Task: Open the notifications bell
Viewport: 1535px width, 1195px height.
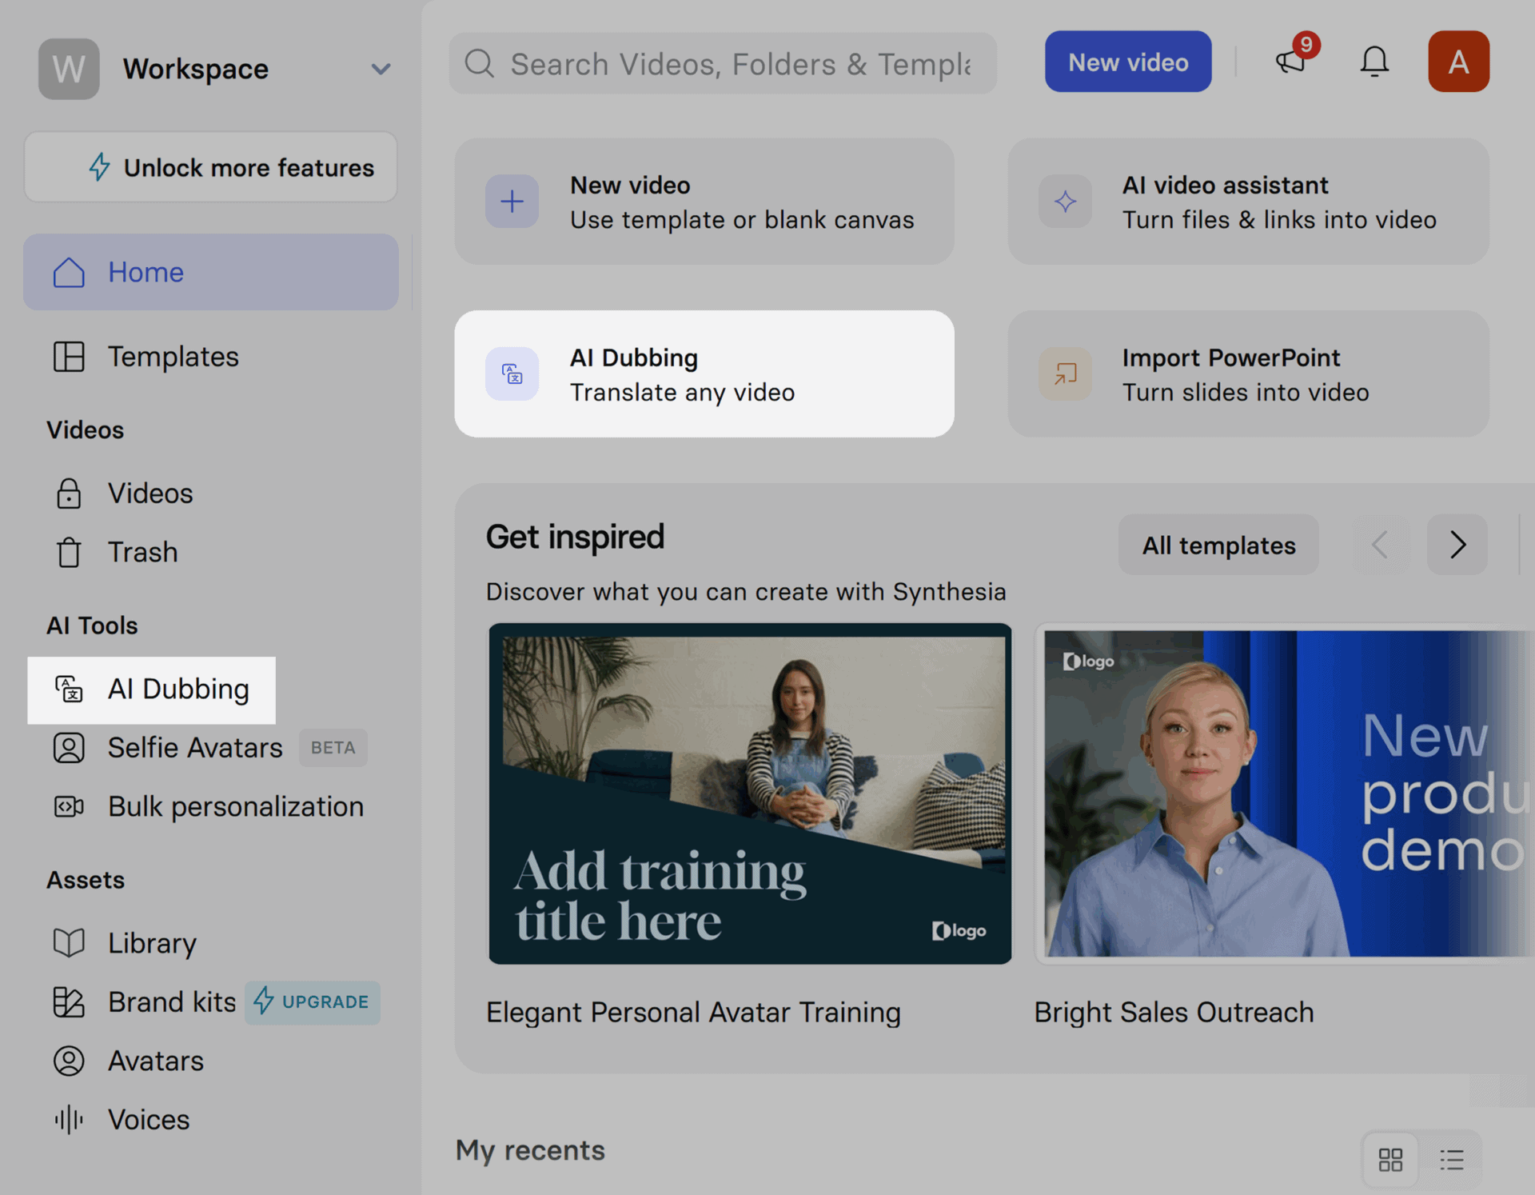Action: coord(1374,62)
